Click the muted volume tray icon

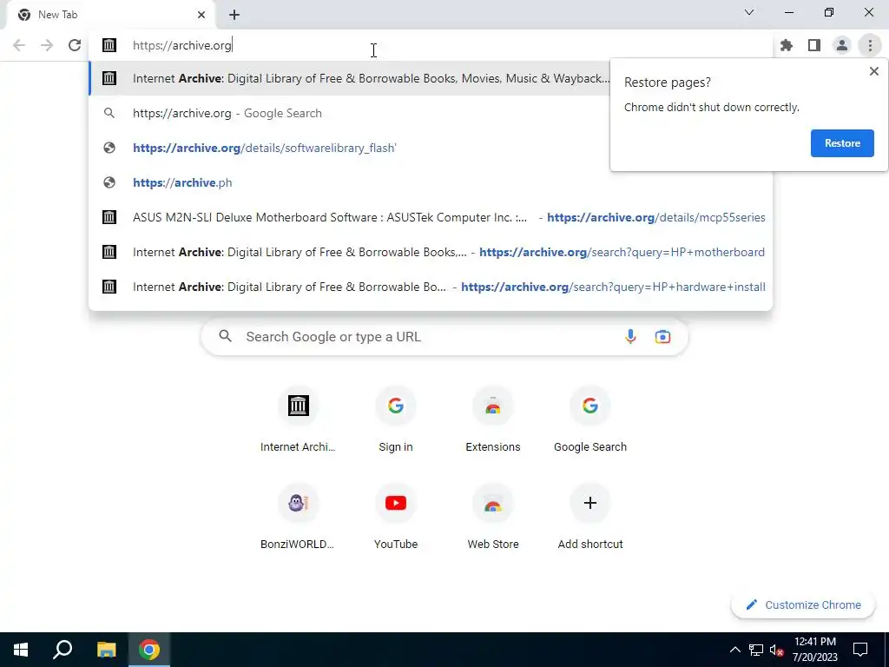click(777, 650)
